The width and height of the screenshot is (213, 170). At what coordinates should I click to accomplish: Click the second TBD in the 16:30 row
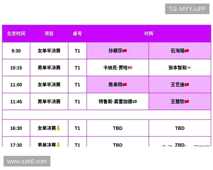pyautogui.click(x=180, y=128)
